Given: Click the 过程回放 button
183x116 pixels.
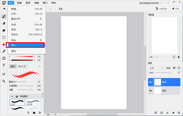Looking at the screenshot, I should [161, 9].
